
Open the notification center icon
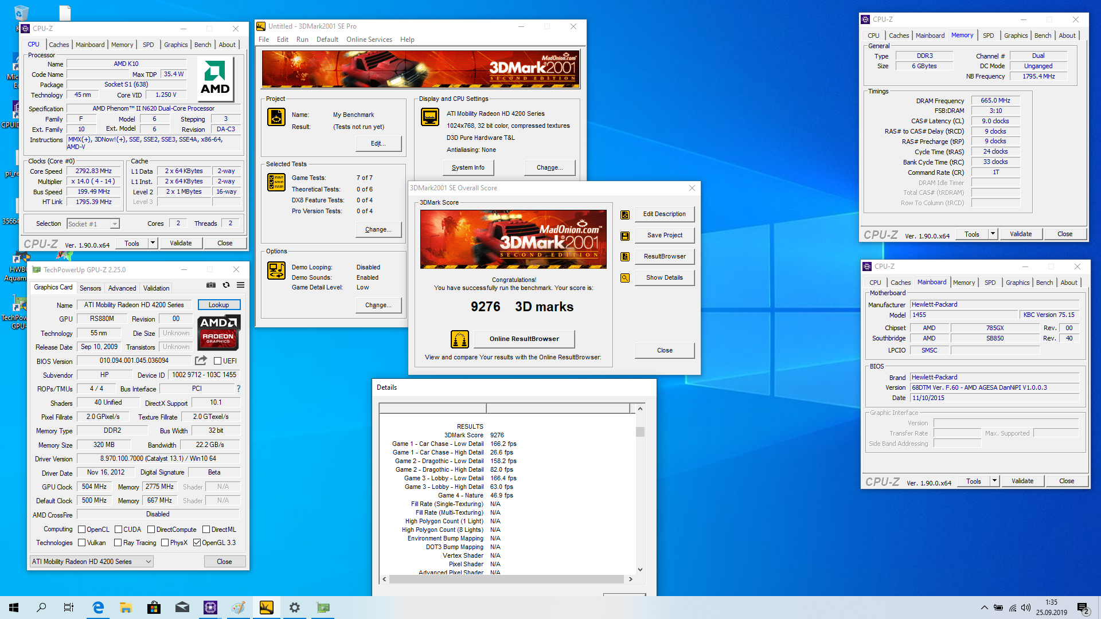1083,608
